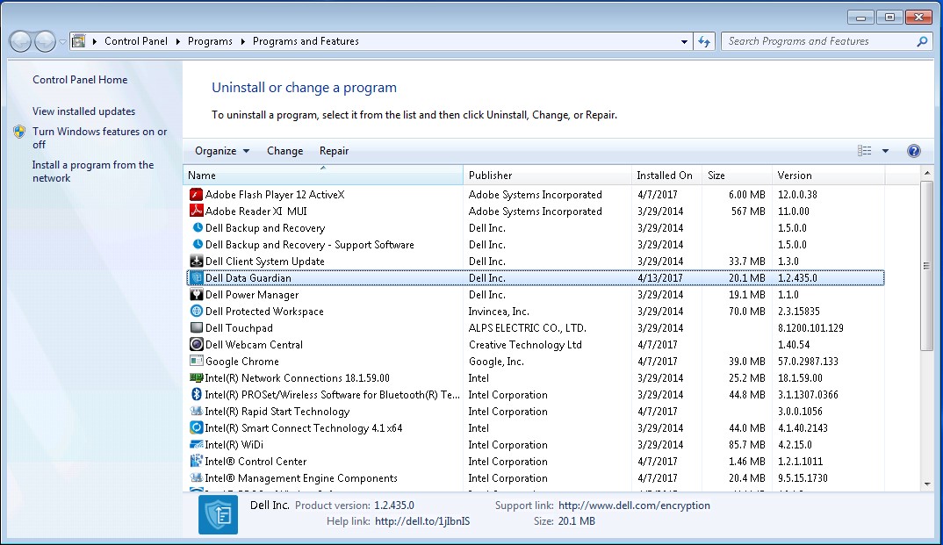Screen dimensions: 943x545
Task: Select the Programs breadcrumb item
Action: click(x=210, y=40)
